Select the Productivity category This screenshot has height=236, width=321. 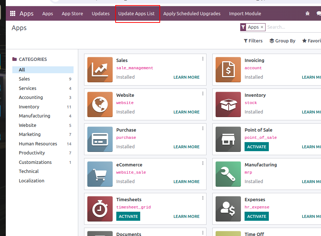tap(43, 153)
